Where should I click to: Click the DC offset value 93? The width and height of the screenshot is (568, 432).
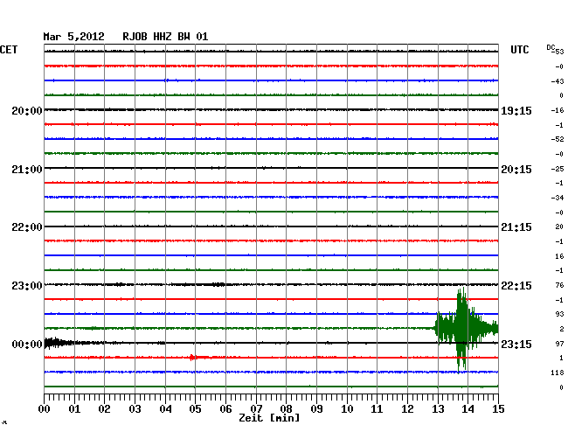(559, 314)
